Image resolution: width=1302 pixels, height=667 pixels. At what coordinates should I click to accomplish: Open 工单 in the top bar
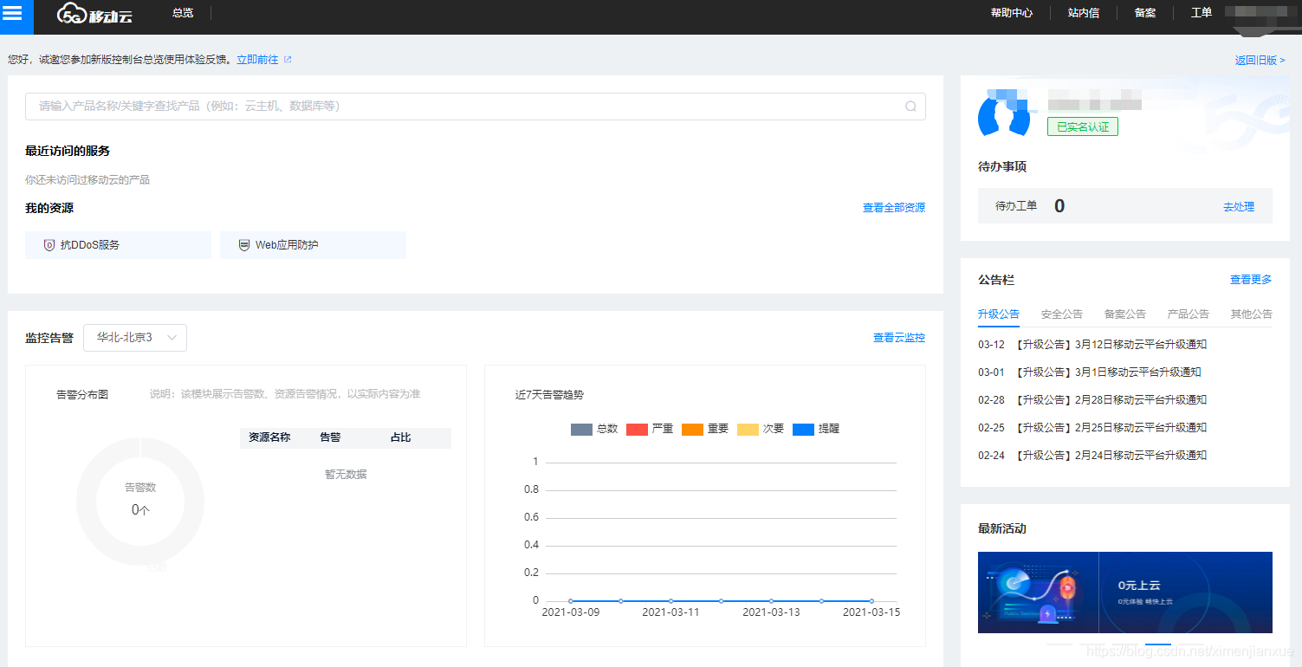coord(1202,13)
